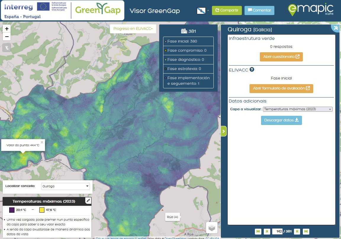Click the Rúa (A) map label
Image resolution: width=341 pixels, height=239 pixels.
pos(173,217)
